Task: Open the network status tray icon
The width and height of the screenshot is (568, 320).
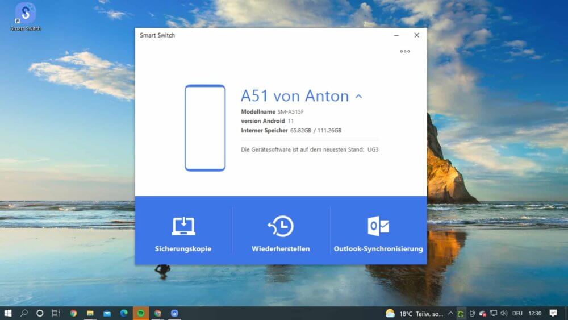Action: 494,314
